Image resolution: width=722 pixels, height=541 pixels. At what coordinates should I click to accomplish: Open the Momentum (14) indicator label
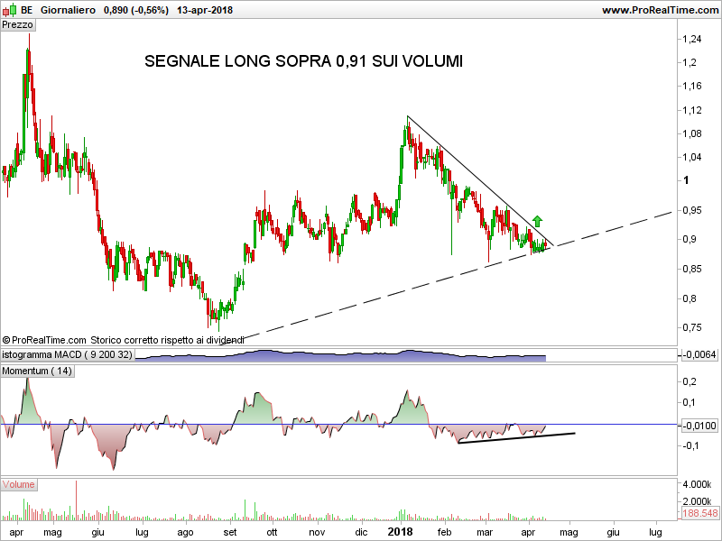37,371
